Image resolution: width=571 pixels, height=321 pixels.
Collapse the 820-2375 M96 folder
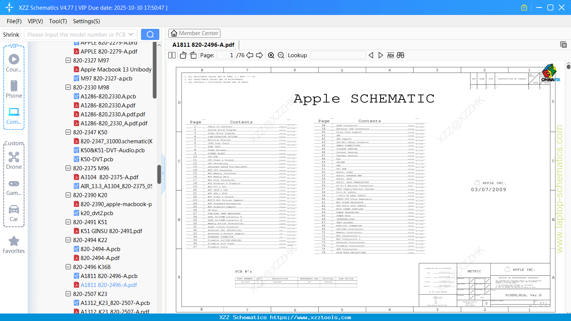68,168
